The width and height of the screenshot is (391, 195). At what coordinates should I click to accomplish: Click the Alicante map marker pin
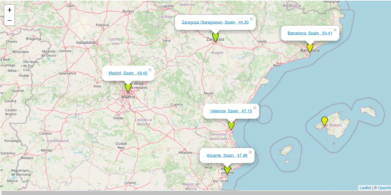(227, 170)
